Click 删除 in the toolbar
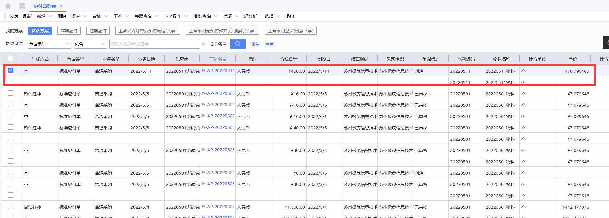 62,16
